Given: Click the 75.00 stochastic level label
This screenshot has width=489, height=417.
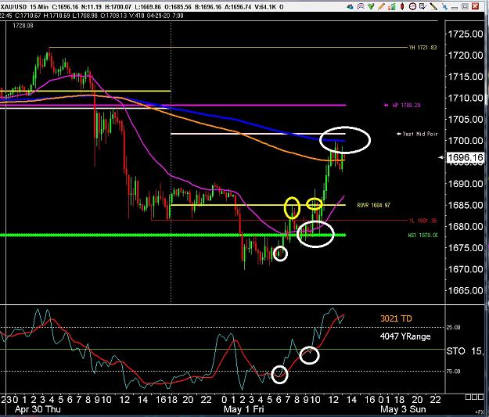Looking at the screenshot, I should (454, 371).
